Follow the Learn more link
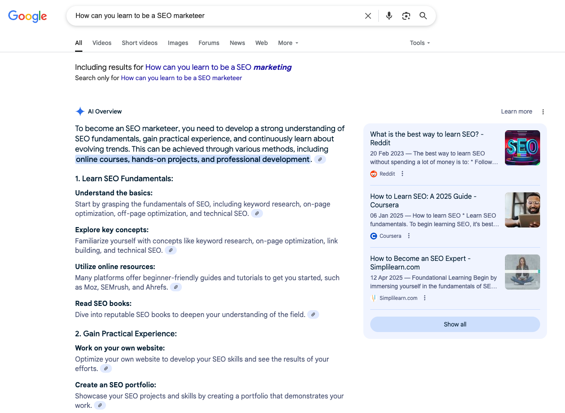The width and height of the screenshot is (565, 413). [x=516, y=111]
